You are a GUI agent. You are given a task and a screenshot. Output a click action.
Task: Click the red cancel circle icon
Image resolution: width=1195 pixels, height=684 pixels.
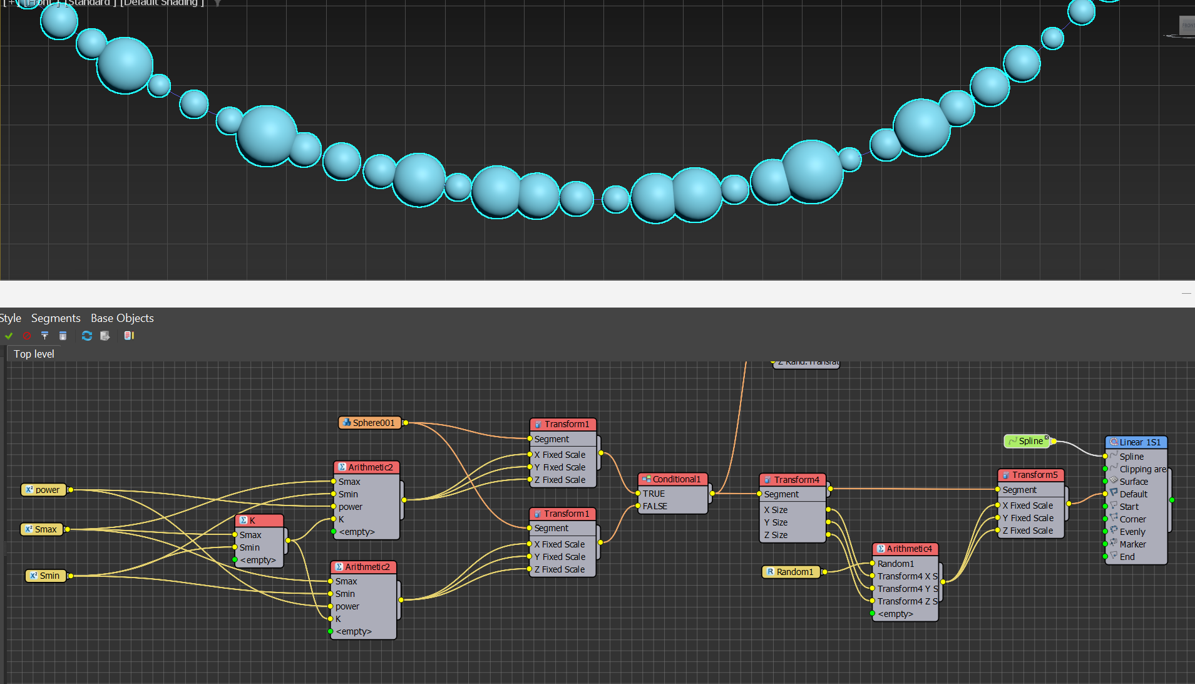[x=27, y=336]
